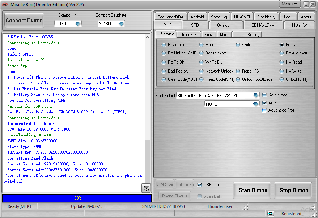Click the 100% blue progress bar

77,198
